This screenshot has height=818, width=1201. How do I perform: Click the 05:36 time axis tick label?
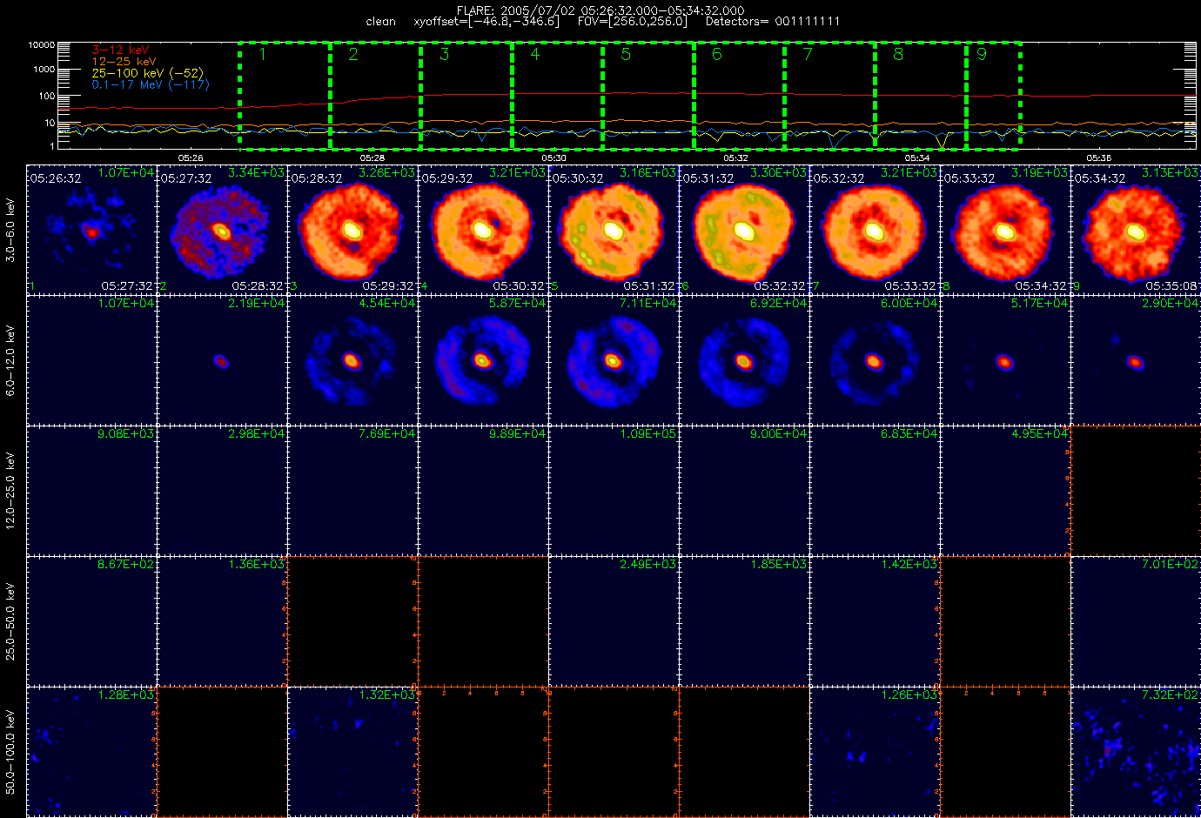click(x=1098, y=158)
